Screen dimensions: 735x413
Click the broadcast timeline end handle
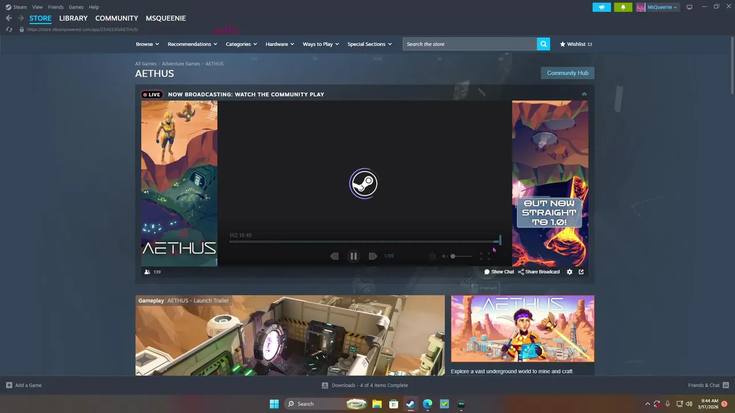coord(500,240)
